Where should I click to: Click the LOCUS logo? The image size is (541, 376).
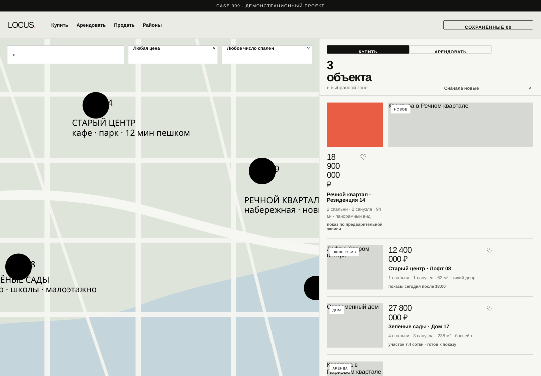[x=22, y=25]
